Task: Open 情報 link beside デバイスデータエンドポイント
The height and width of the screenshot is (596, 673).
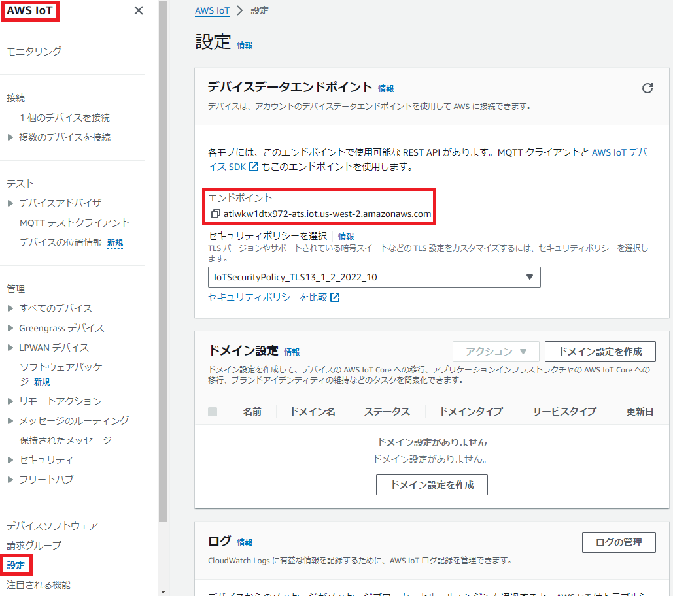Action: [x=386, y=88]
